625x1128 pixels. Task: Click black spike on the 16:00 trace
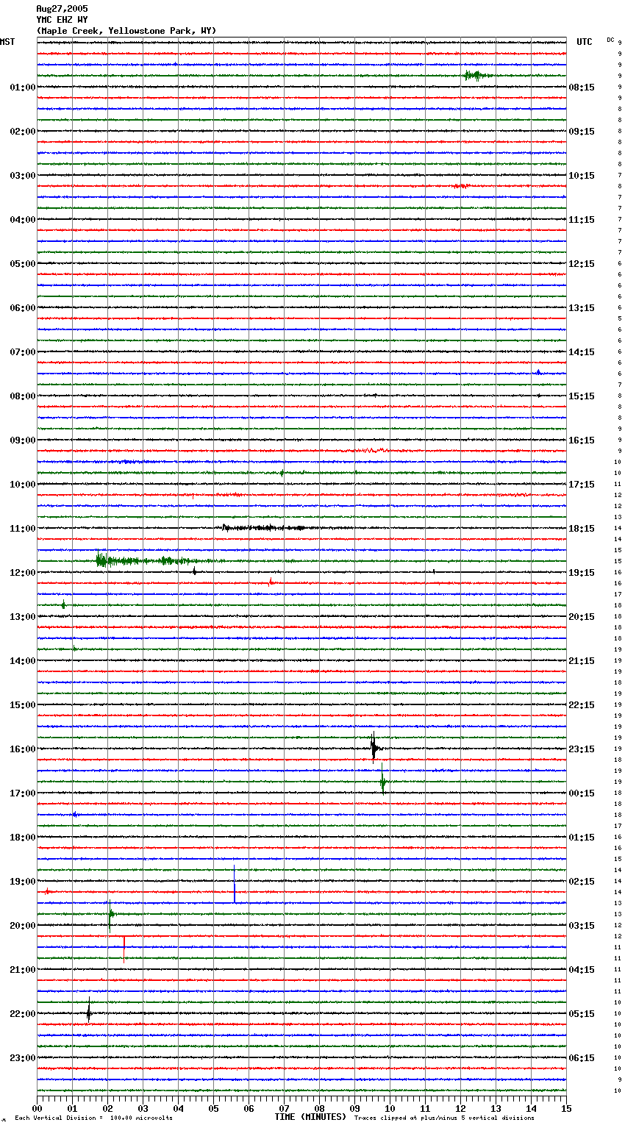click(374, 748)
